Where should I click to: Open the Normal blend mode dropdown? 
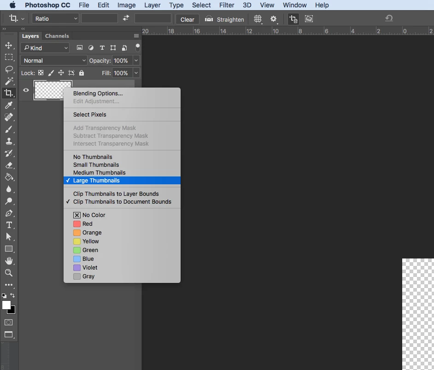click(x=54, y=61)
